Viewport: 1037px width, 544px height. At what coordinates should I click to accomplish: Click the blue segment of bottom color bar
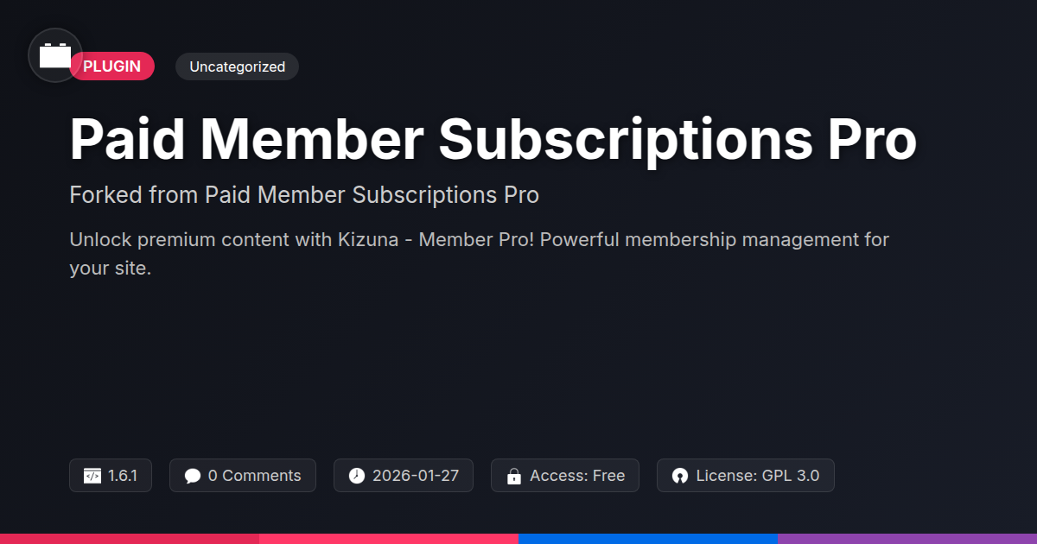[648, 539]
